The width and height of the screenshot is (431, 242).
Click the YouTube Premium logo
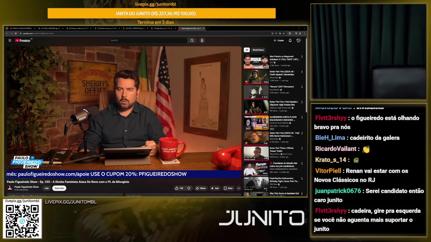click(x=23, y=40)
